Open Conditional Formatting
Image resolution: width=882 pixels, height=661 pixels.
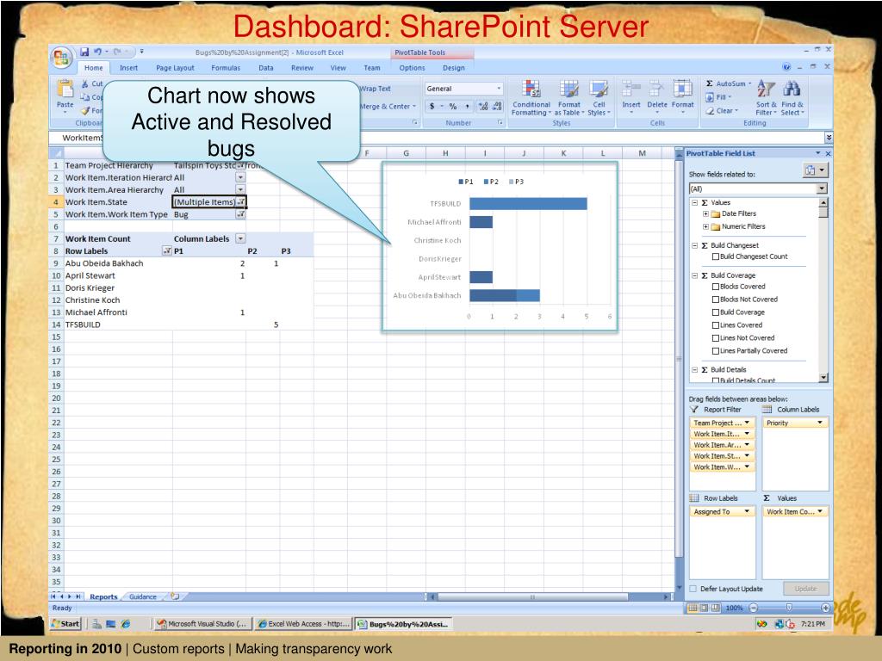click(x=531, y=97)
